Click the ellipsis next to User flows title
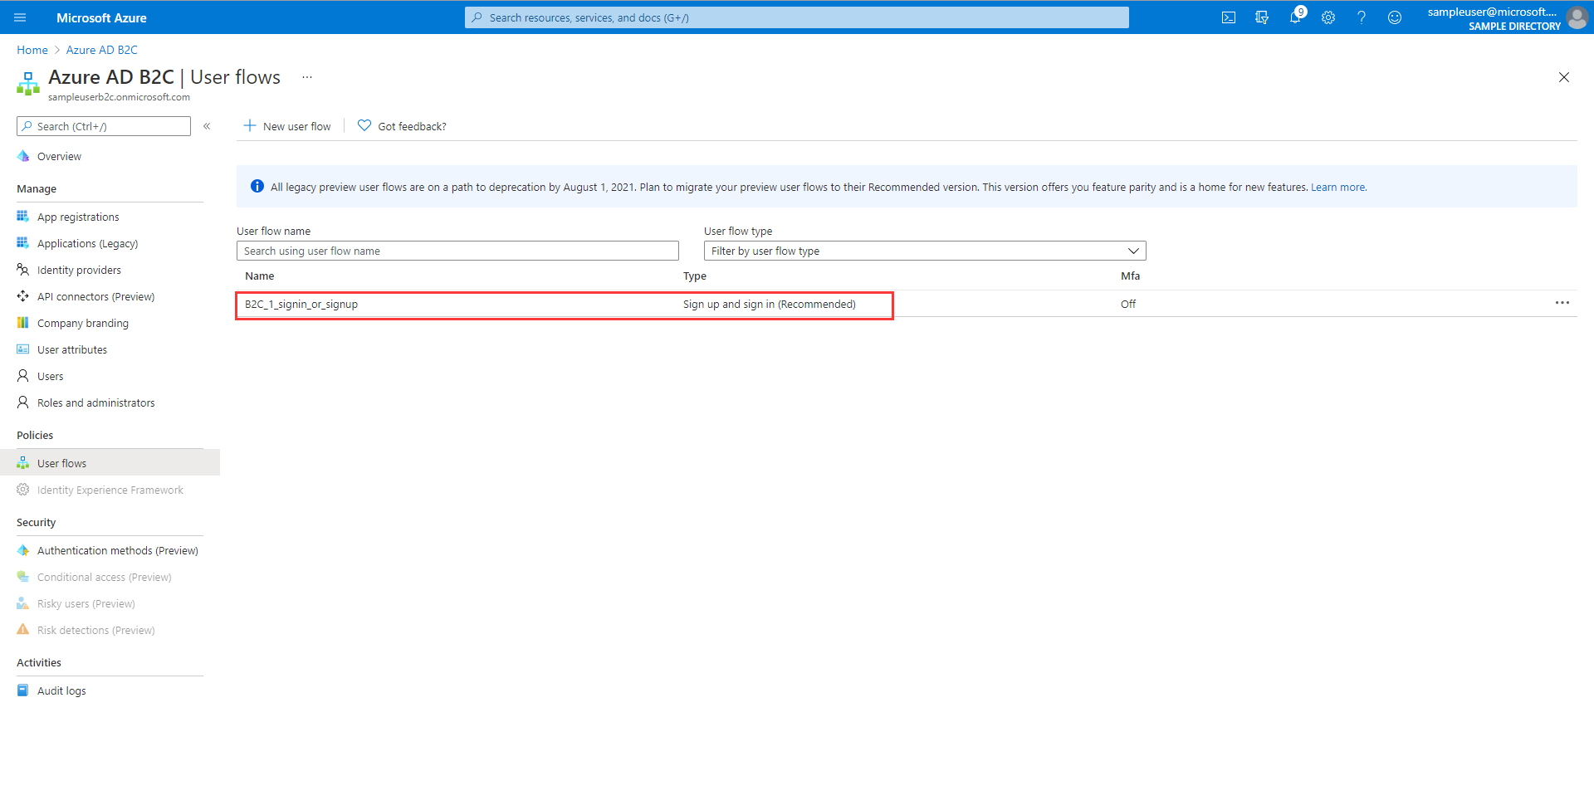The height and width of the screenshot is (805, 1594). pyautogui.click(x=307, y=77)
